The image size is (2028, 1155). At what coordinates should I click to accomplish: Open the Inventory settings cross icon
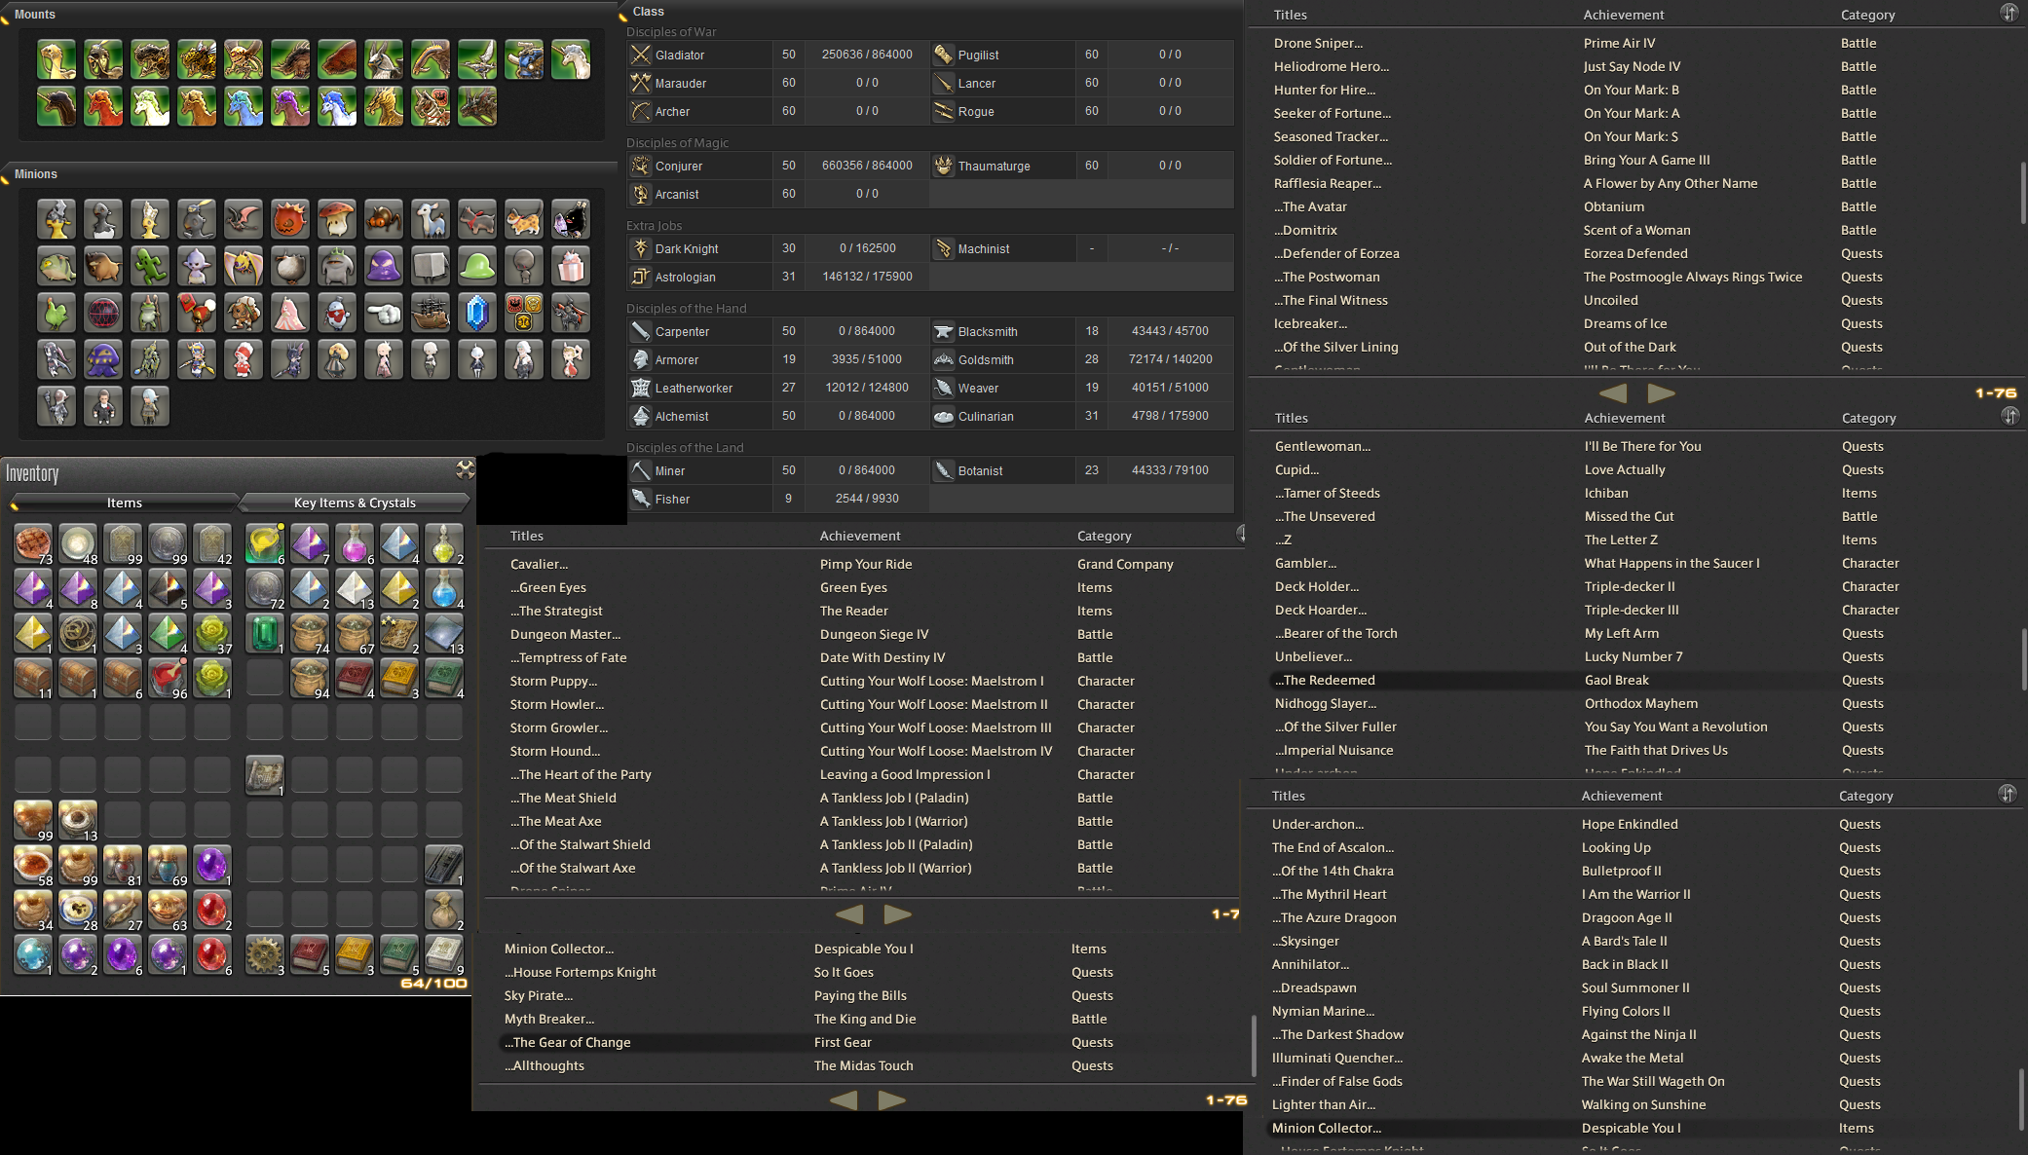pos(466,469)
